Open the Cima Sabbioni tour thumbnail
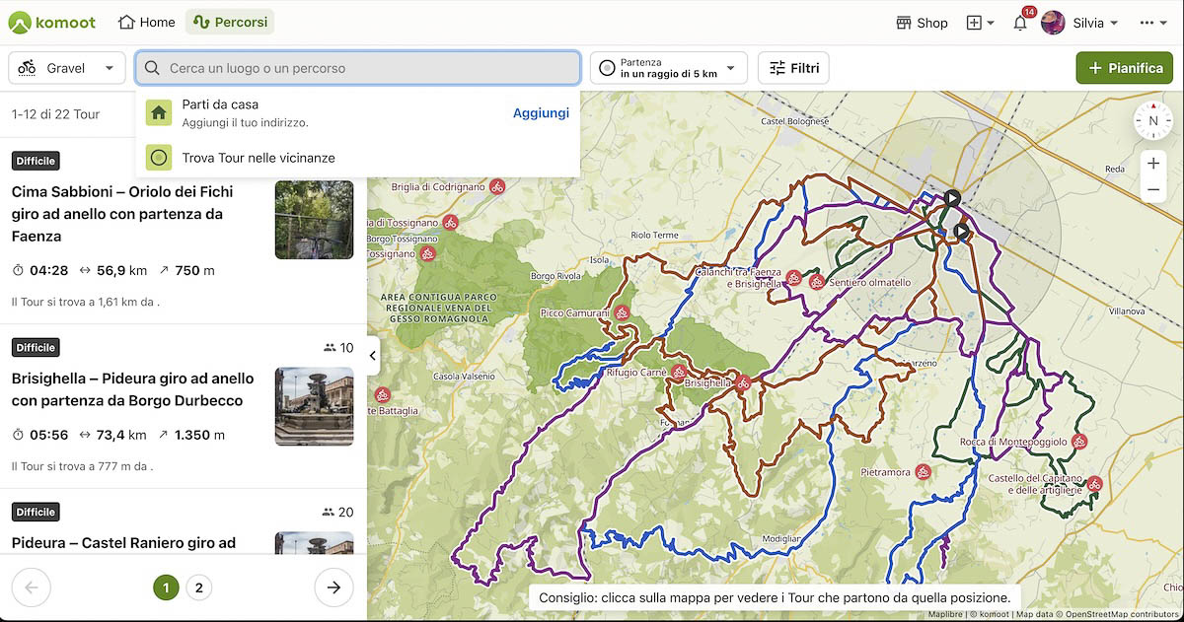Screen dimensions: 1184x622 pyautogui.click(x=314, y=220)
